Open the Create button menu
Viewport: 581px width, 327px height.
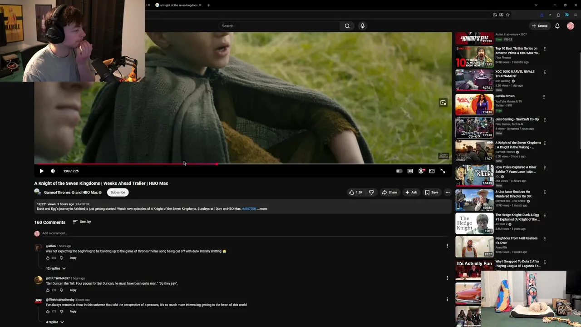point(540,26)
